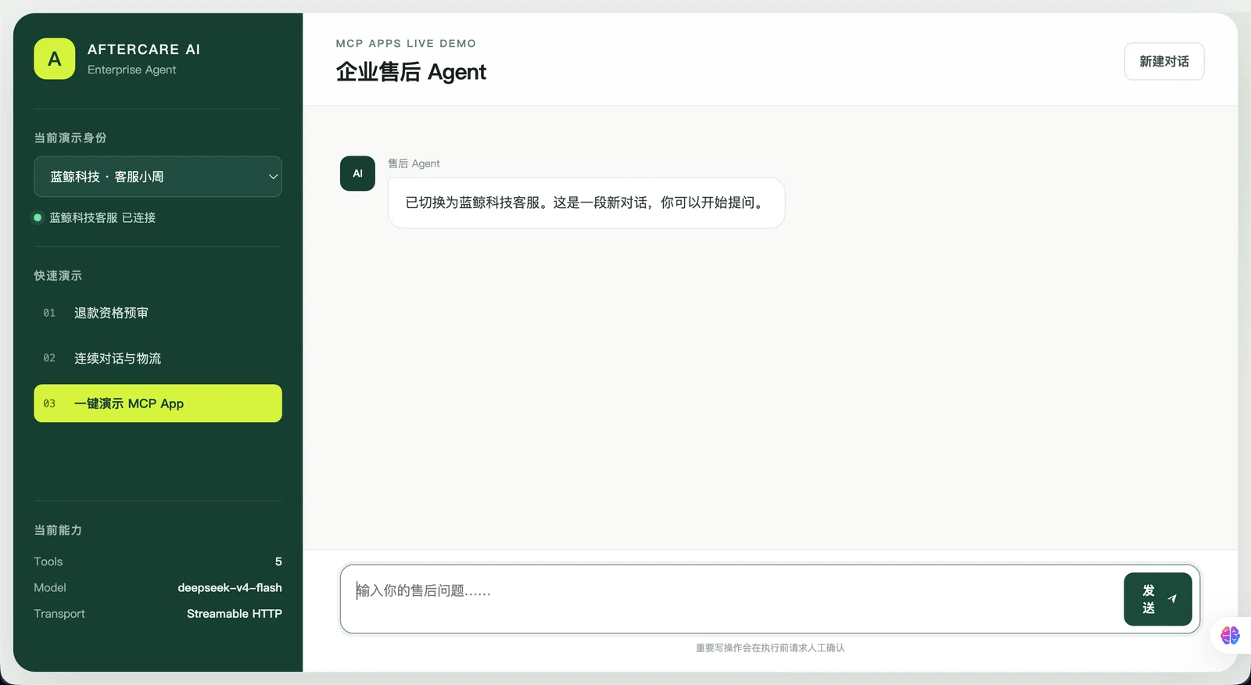The height and width of the screenshot is (685, 1251).
Task: Click the dropdown chevron arrow
Action: 273,177
